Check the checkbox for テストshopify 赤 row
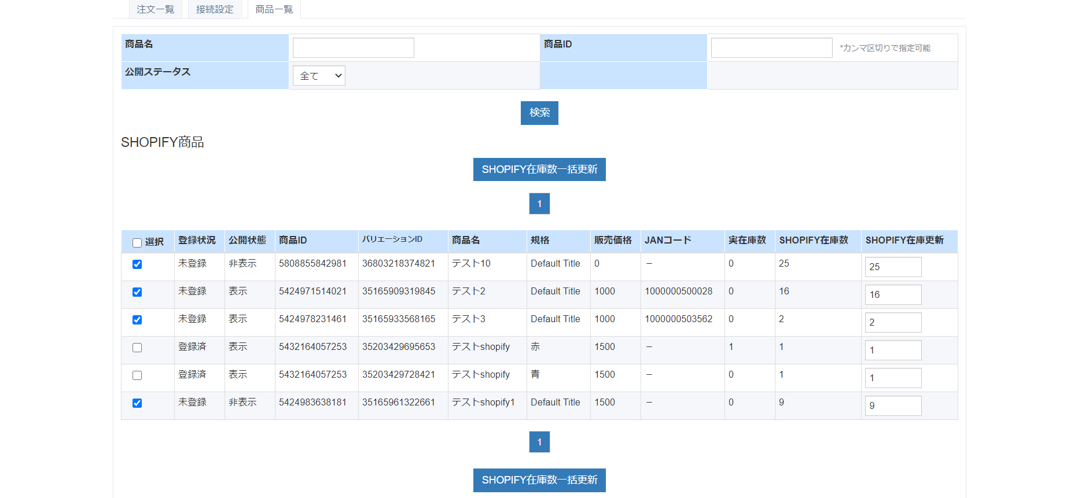 [137, 348]
